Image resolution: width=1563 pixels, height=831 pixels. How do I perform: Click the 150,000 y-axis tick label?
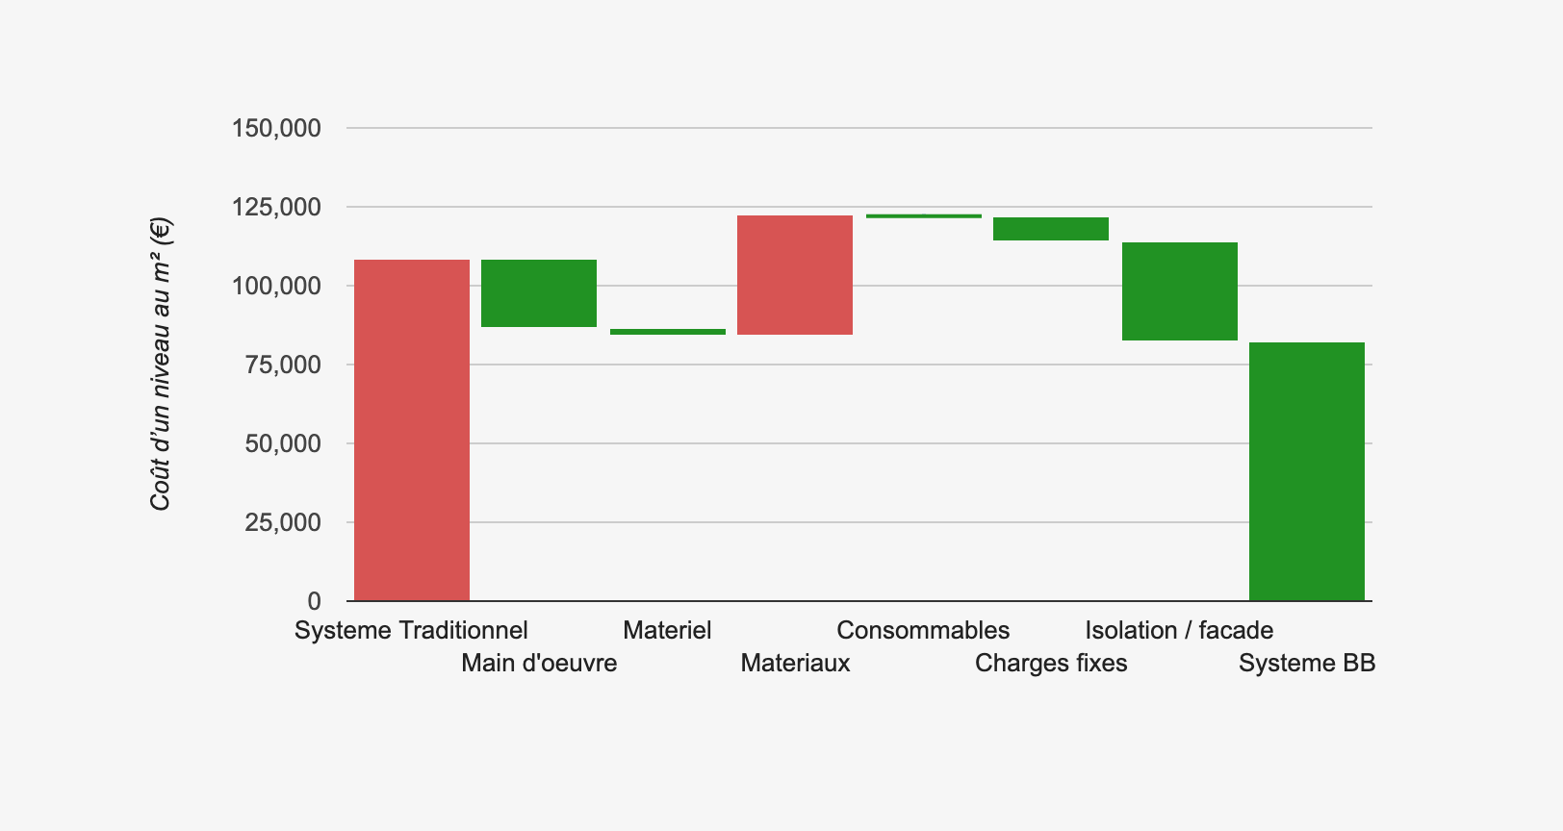pyautogui.click(x=276, y=128)
